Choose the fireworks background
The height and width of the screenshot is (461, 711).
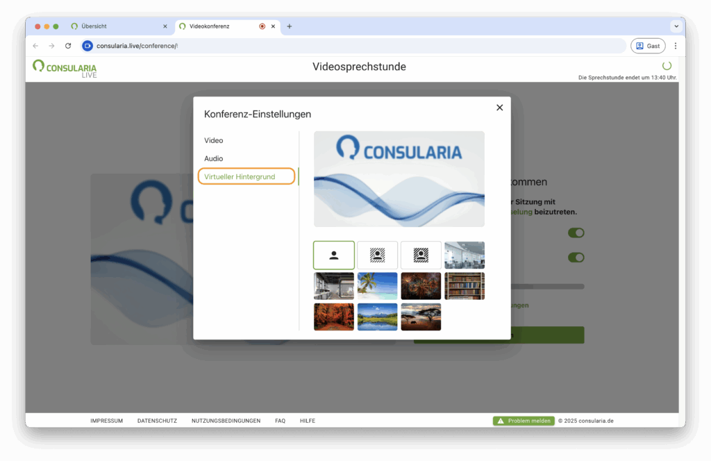(x=421, y=286)
